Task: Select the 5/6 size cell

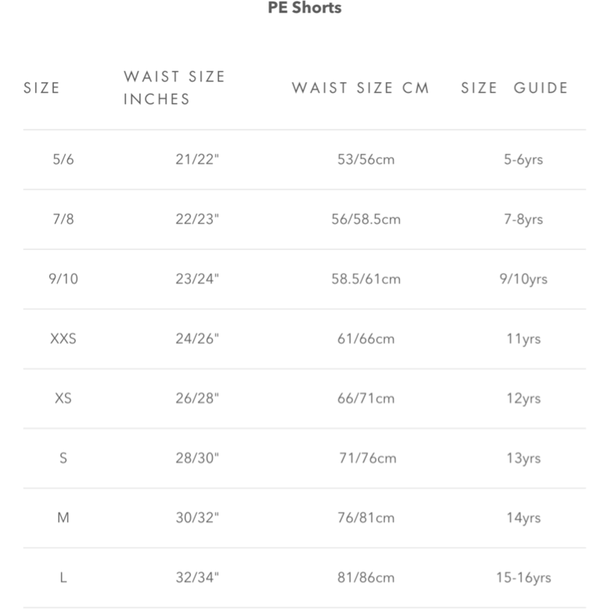Action: click(63, 159)
